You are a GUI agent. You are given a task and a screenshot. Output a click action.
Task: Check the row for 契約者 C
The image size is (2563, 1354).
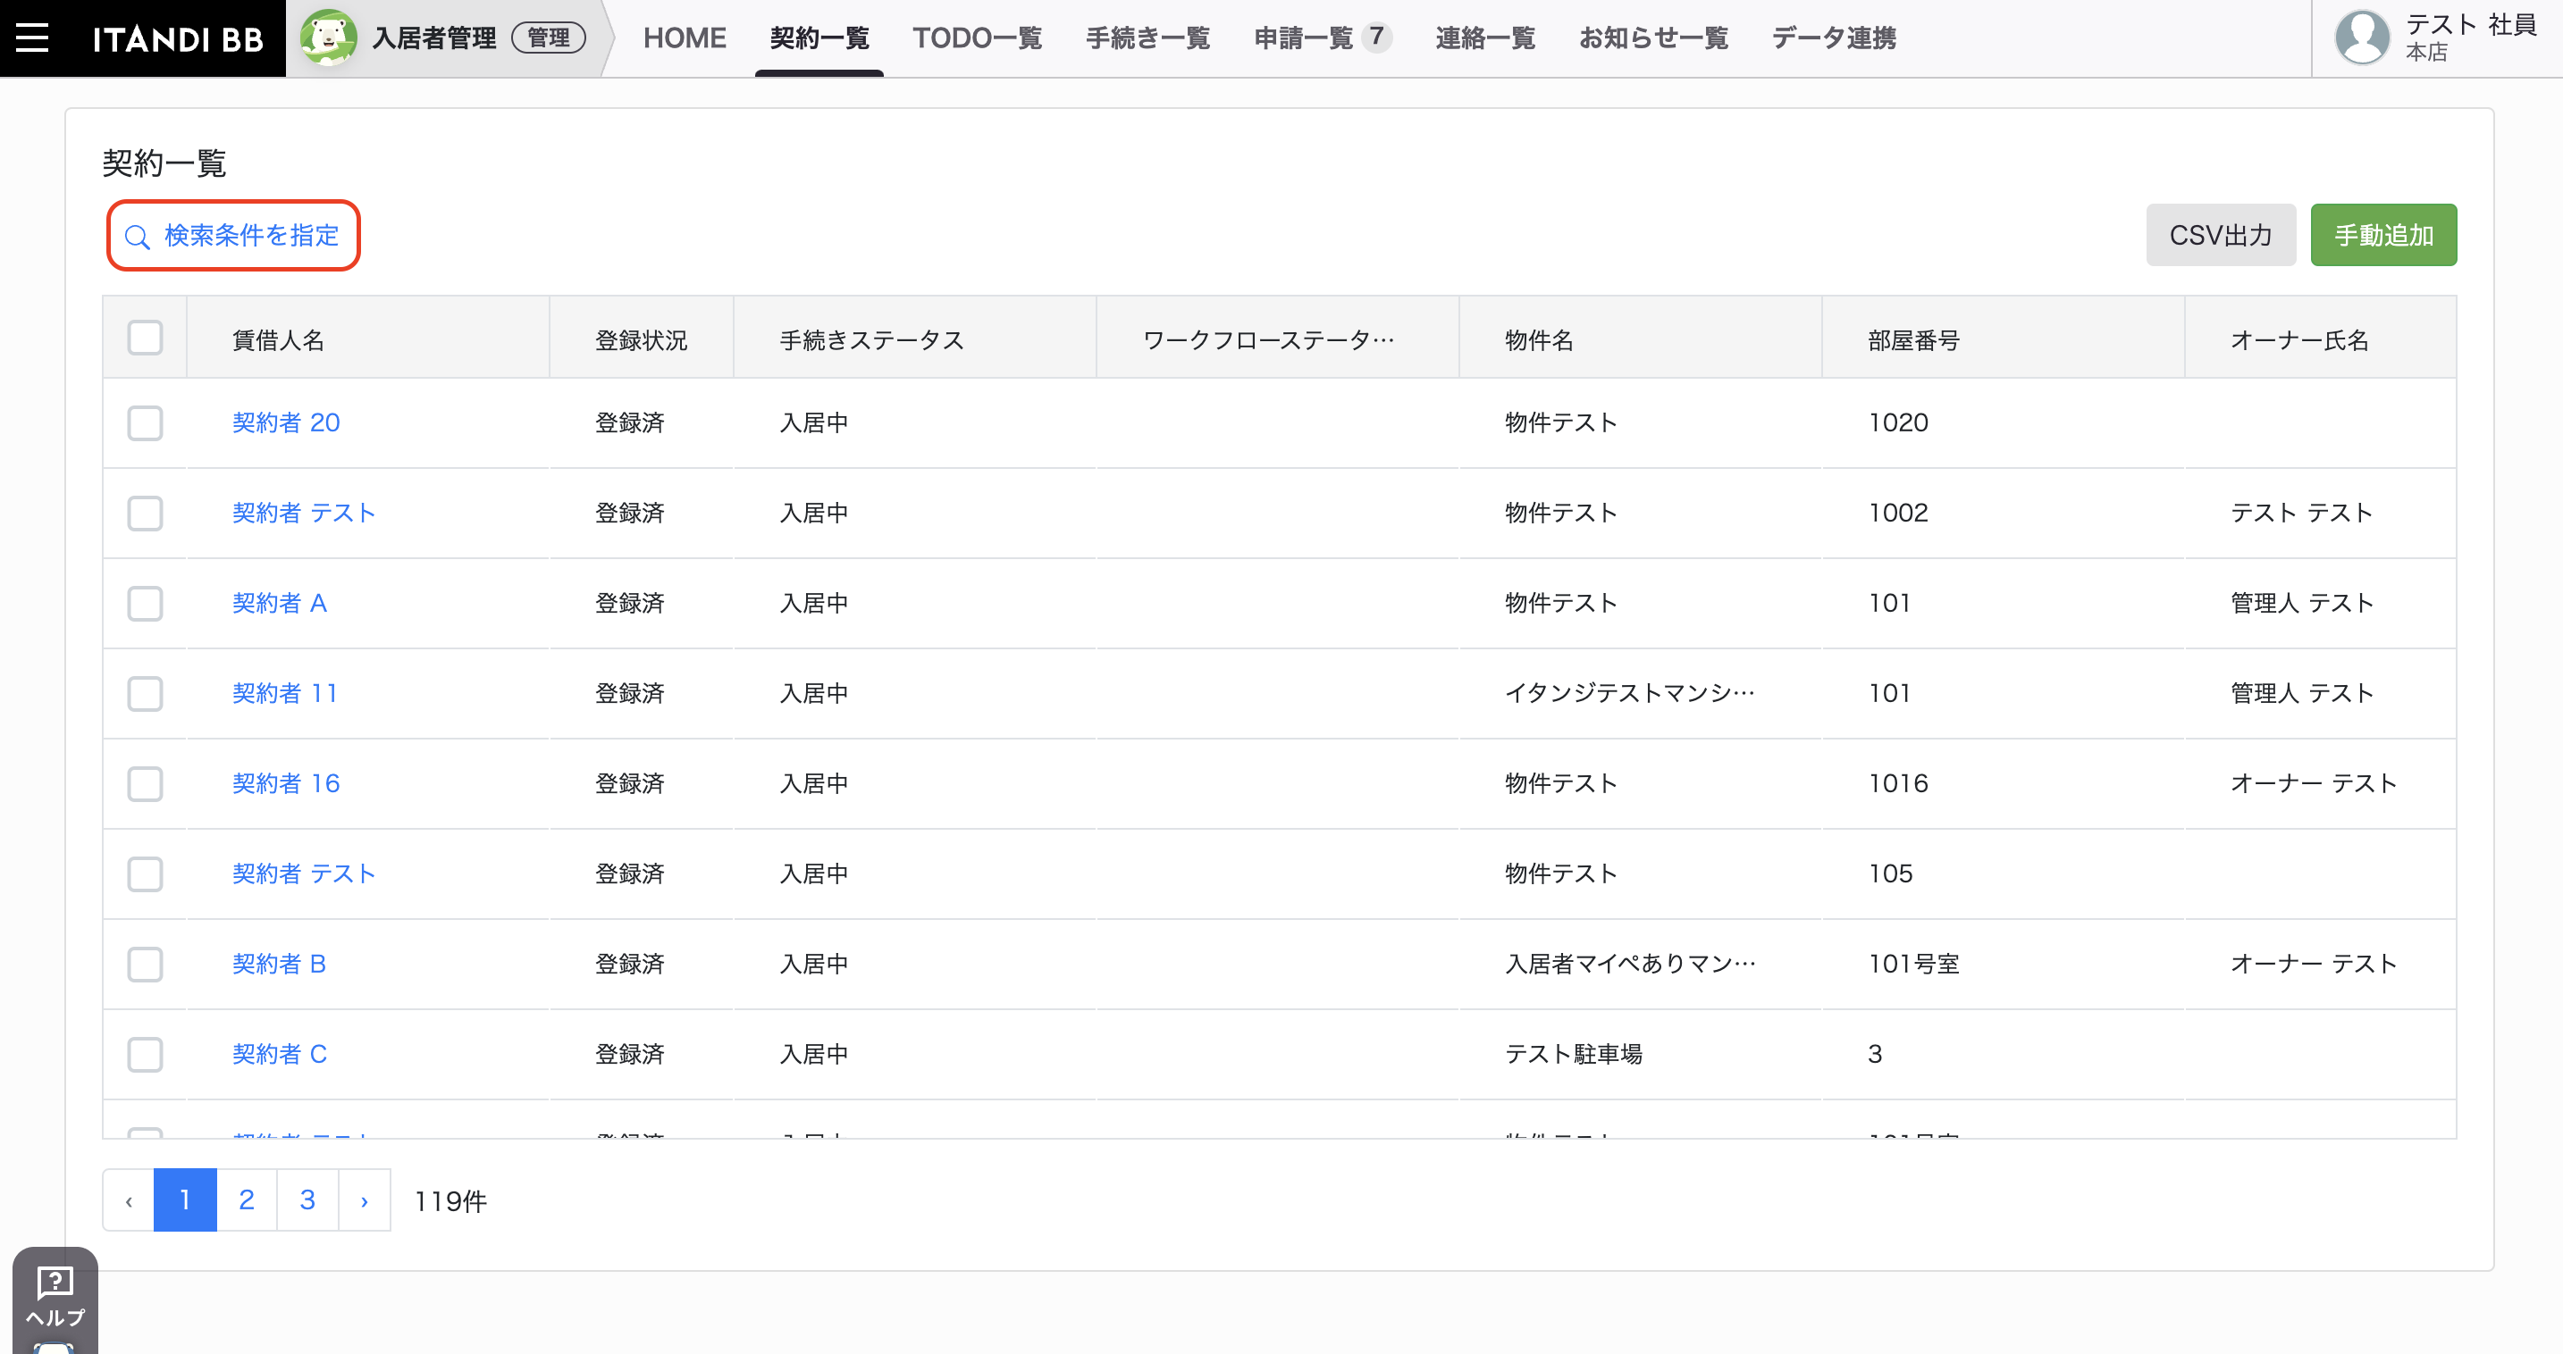click(146, 1055)
